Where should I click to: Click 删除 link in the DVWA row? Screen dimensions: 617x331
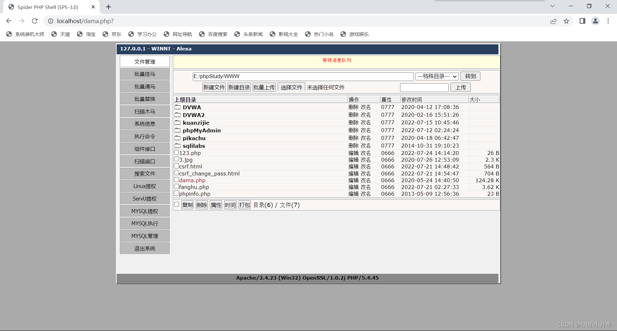pos(353,107)
